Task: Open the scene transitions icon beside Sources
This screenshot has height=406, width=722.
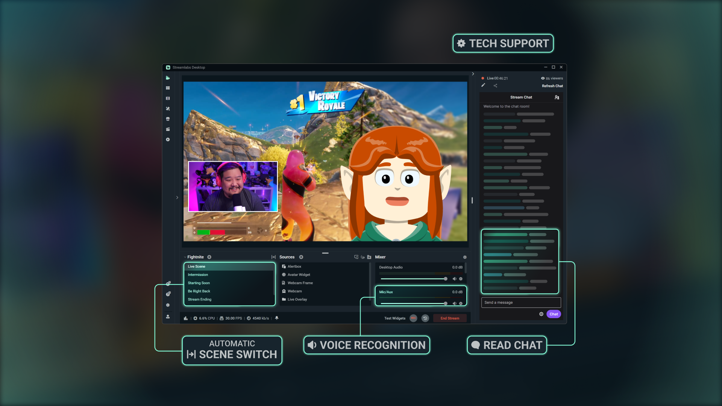Action: pyautogui.click(x=273, y=257)
